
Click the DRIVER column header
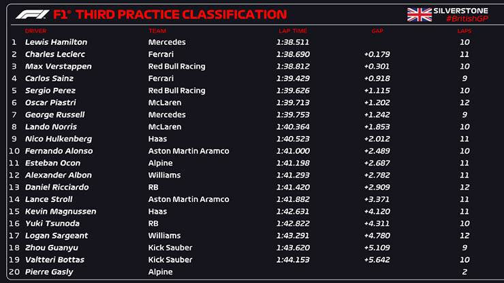(x=35, y=31)
